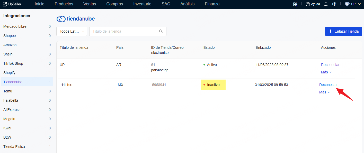The image size is (364, 153).
Task: Click the ID de Tienda/Correo electrónico header
Action: [167, 50]
